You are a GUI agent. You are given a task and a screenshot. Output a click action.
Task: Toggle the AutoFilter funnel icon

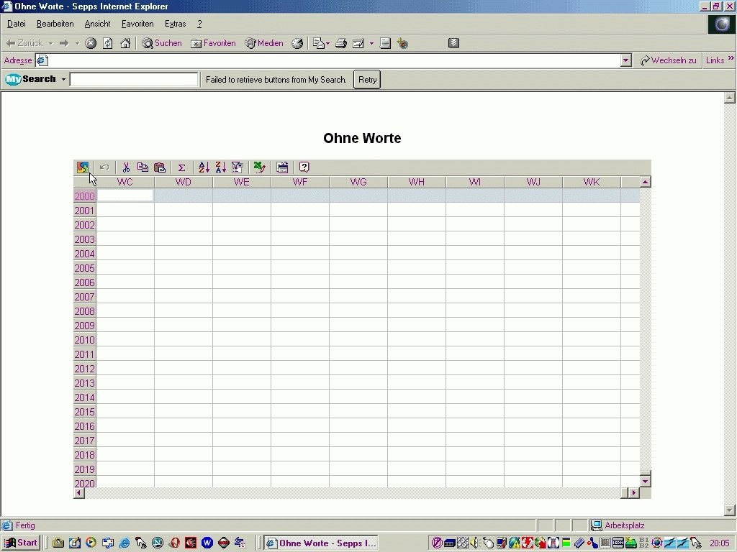(x=238, y=167)
